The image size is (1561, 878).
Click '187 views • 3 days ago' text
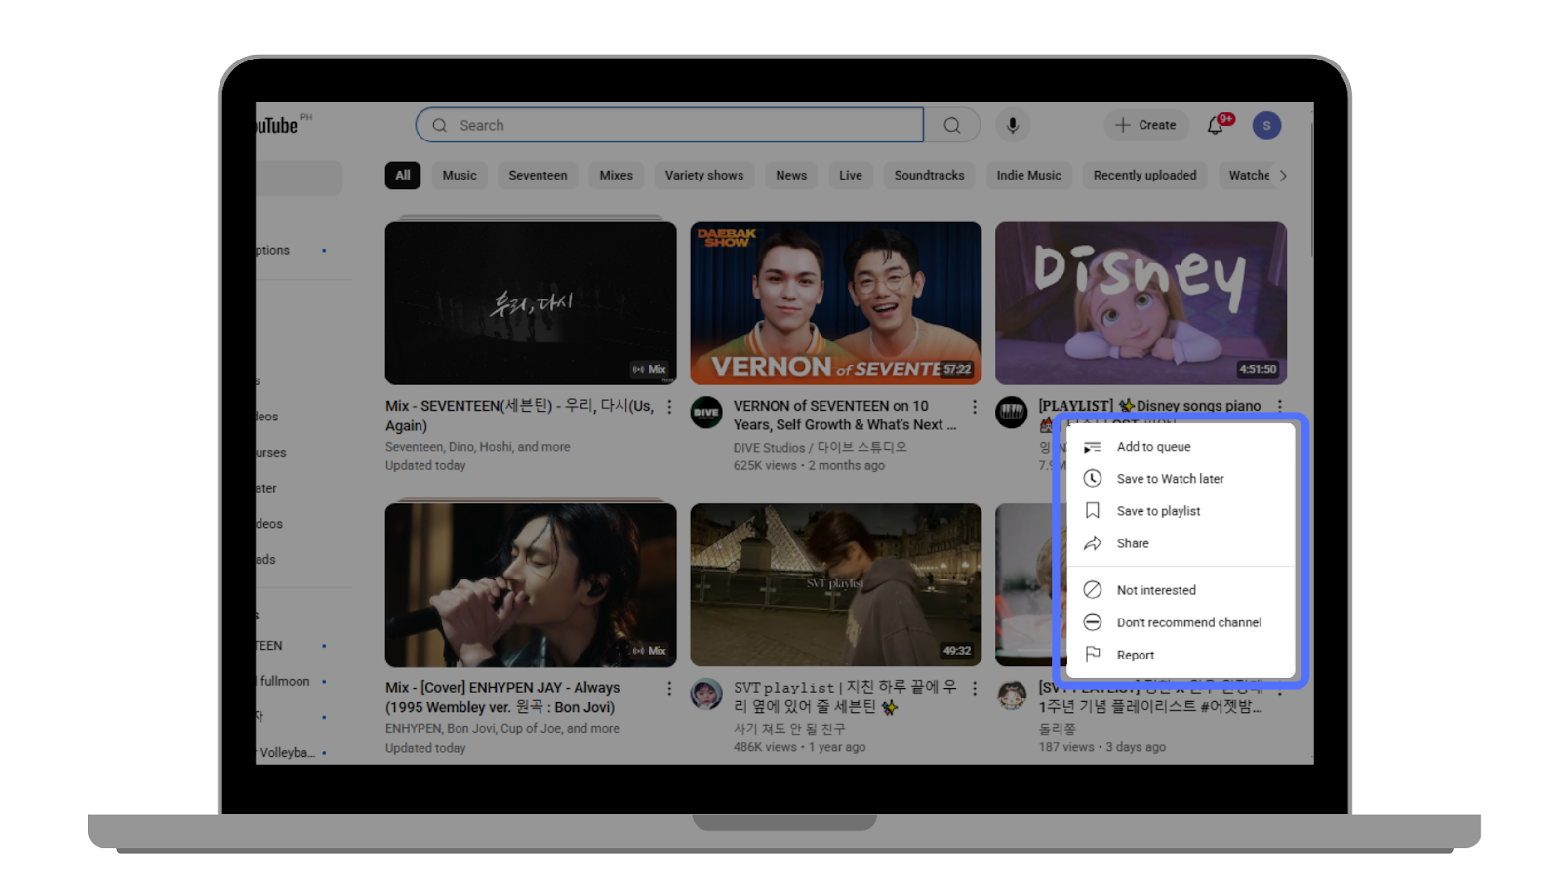point(1101,747)
